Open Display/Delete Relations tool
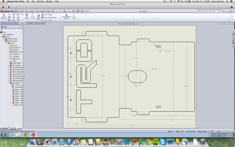 [x=66, y=16]
